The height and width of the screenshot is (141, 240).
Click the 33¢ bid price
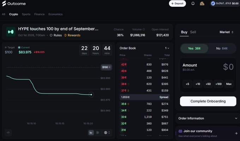pos(124,117)
